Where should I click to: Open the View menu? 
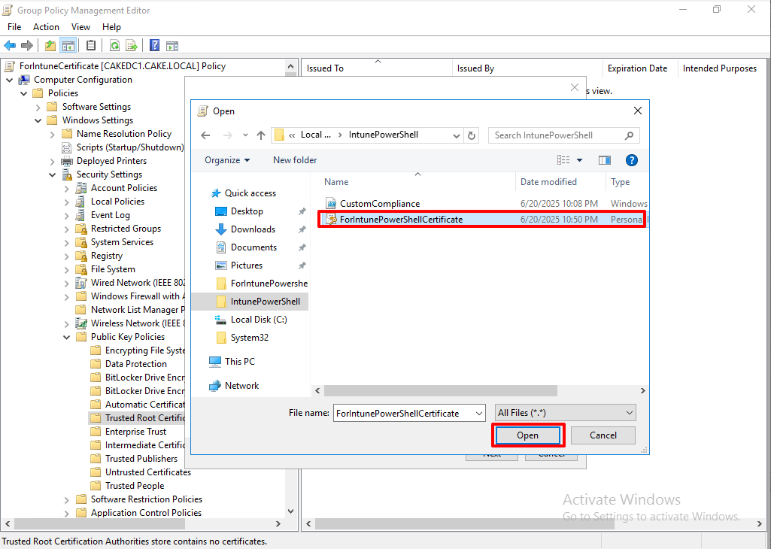click(80, 27)
